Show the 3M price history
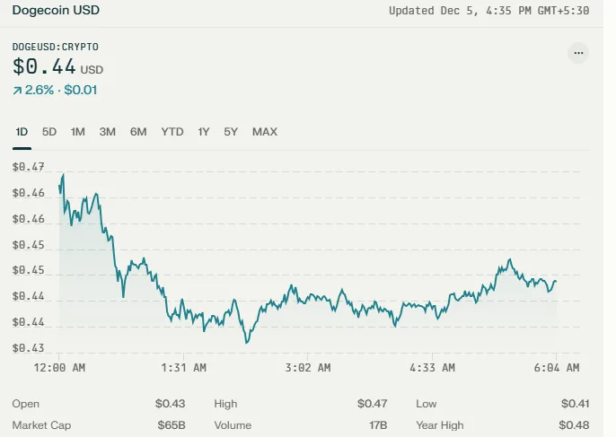616x437 pixels. click(x=107, y=132)
